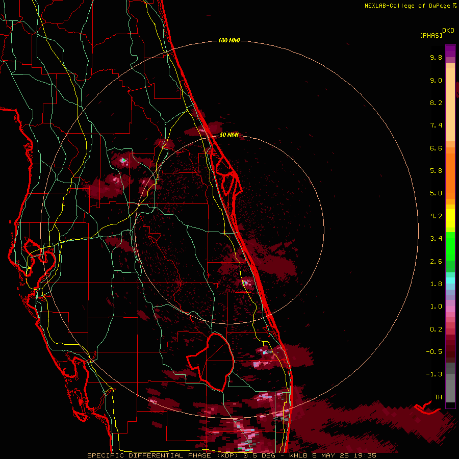The width and height of the screenshot is (459, 459).
Task: Click the 4.2 scale value
Action: tap(436, 216)
